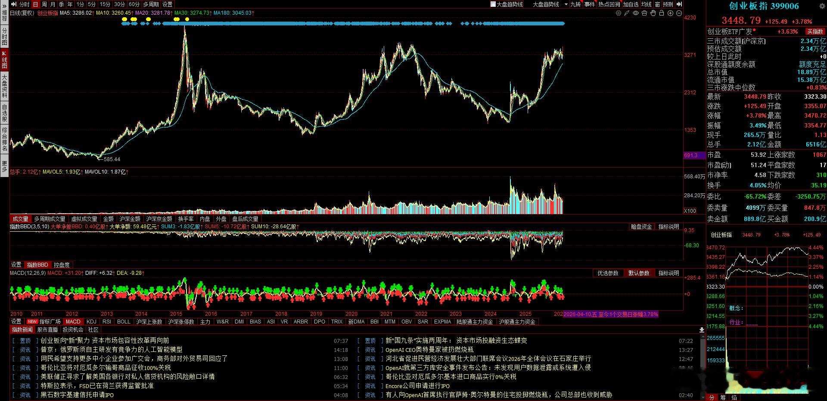This screenshot has width=827, height=401.
Task: Click 默认参数 for MACD
Action: tap(639, 273)
